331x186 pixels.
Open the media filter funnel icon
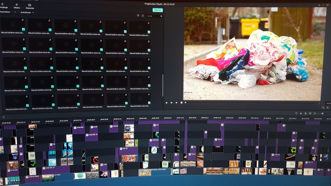point(138,15)
